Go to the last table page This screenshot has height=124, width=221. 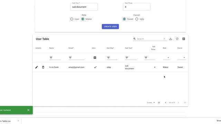(x=185, y=103)
